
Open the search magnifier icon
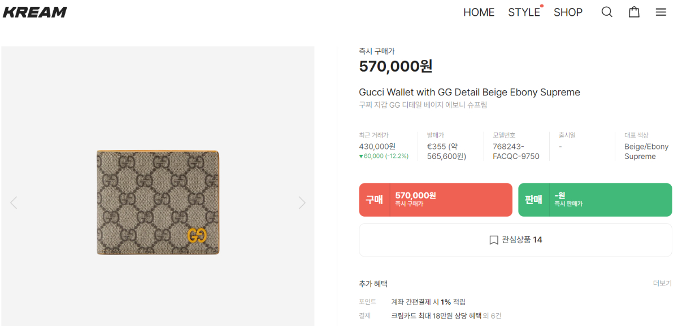pos(607,12)
